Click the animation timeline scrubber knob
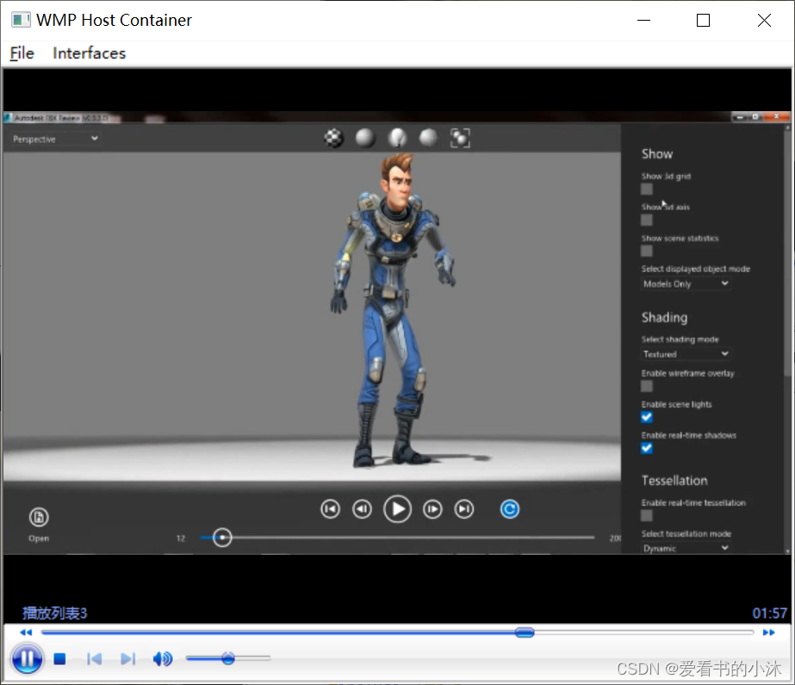Viewport: 795px width, 685px height. 222,538
